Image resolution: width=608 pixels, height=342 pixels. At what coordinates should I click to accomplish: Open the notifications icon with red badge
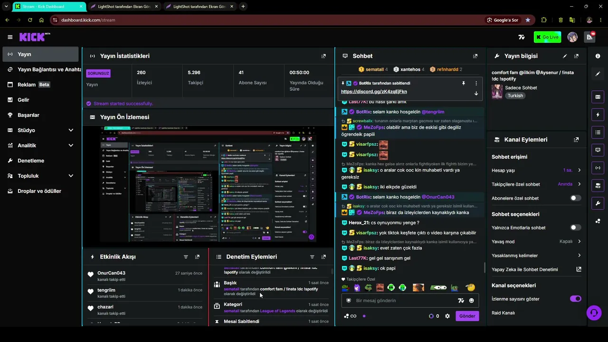[x=589, y=37]
